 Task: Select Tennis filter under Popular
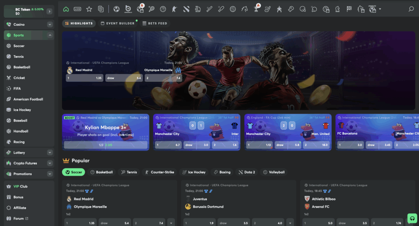click(129, 172)
